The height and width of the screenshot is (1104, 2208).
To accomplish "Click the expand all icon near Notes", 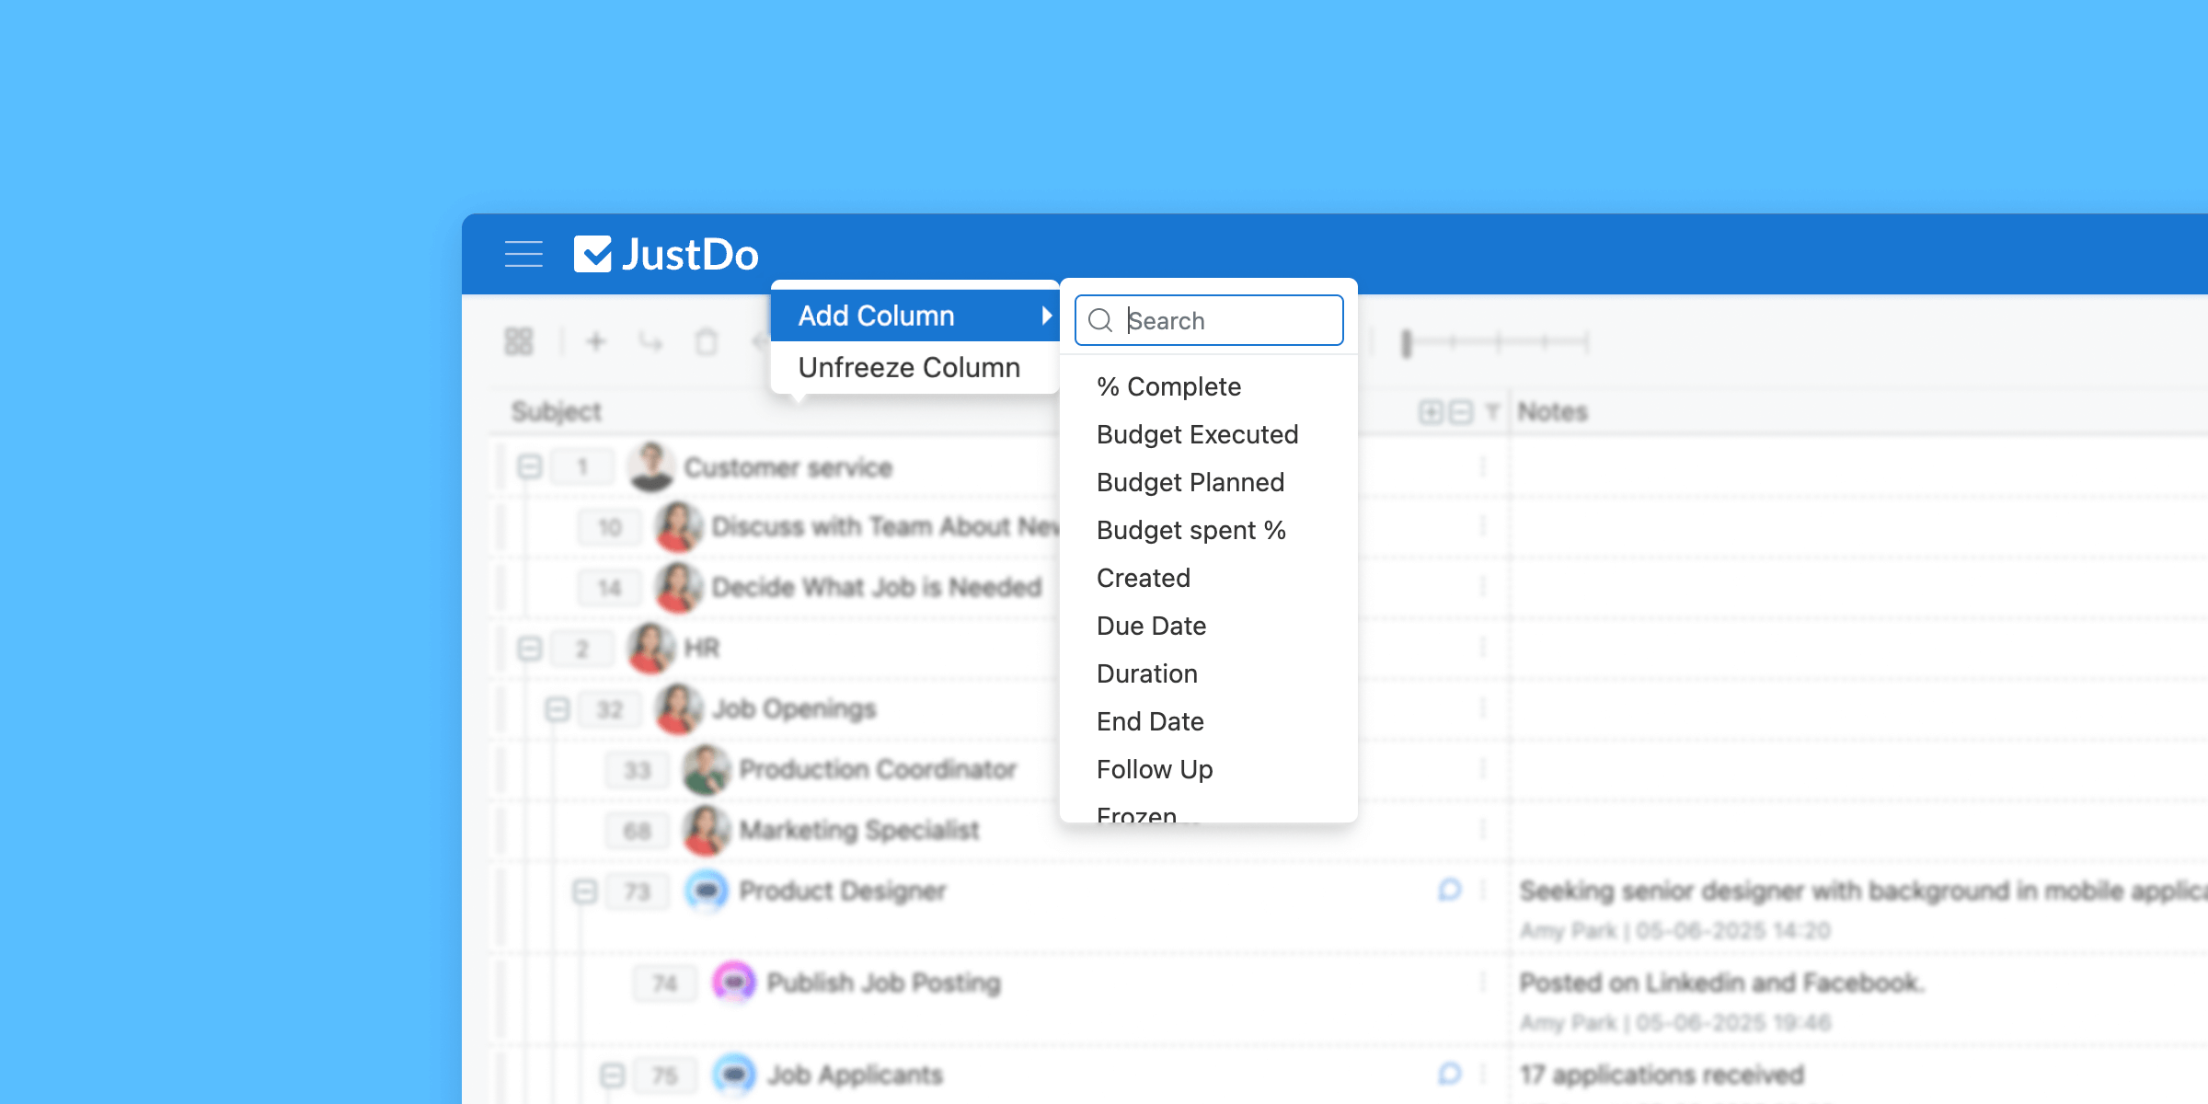I will [1431, 411].
